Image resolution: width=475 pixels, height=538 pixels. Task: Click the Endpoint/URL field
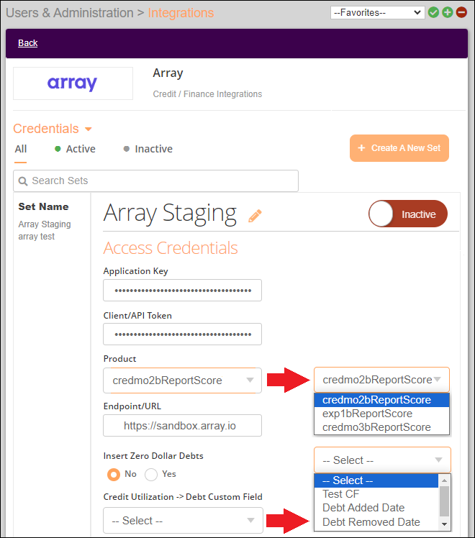(182, 426)
